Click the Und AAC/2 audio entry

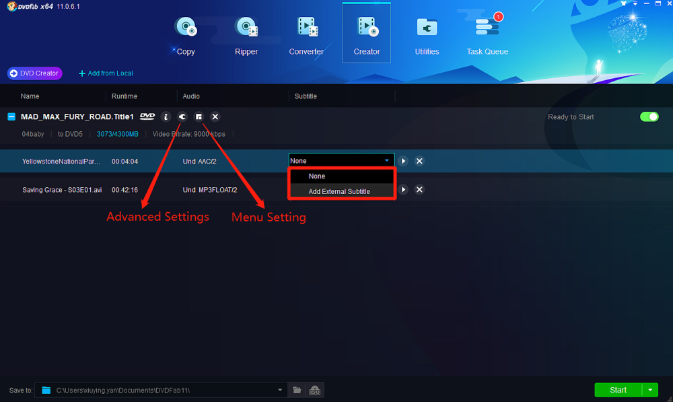tap(200, 162)
